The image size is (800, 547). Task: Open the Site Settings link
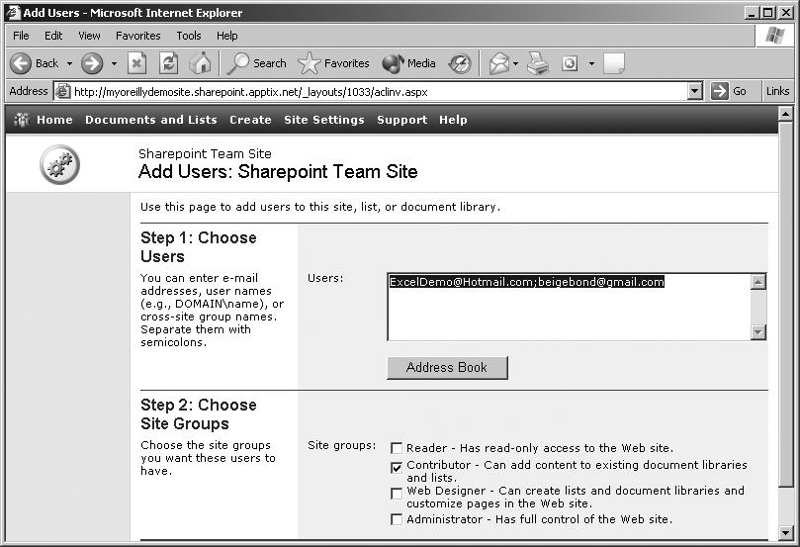[324, 120]
